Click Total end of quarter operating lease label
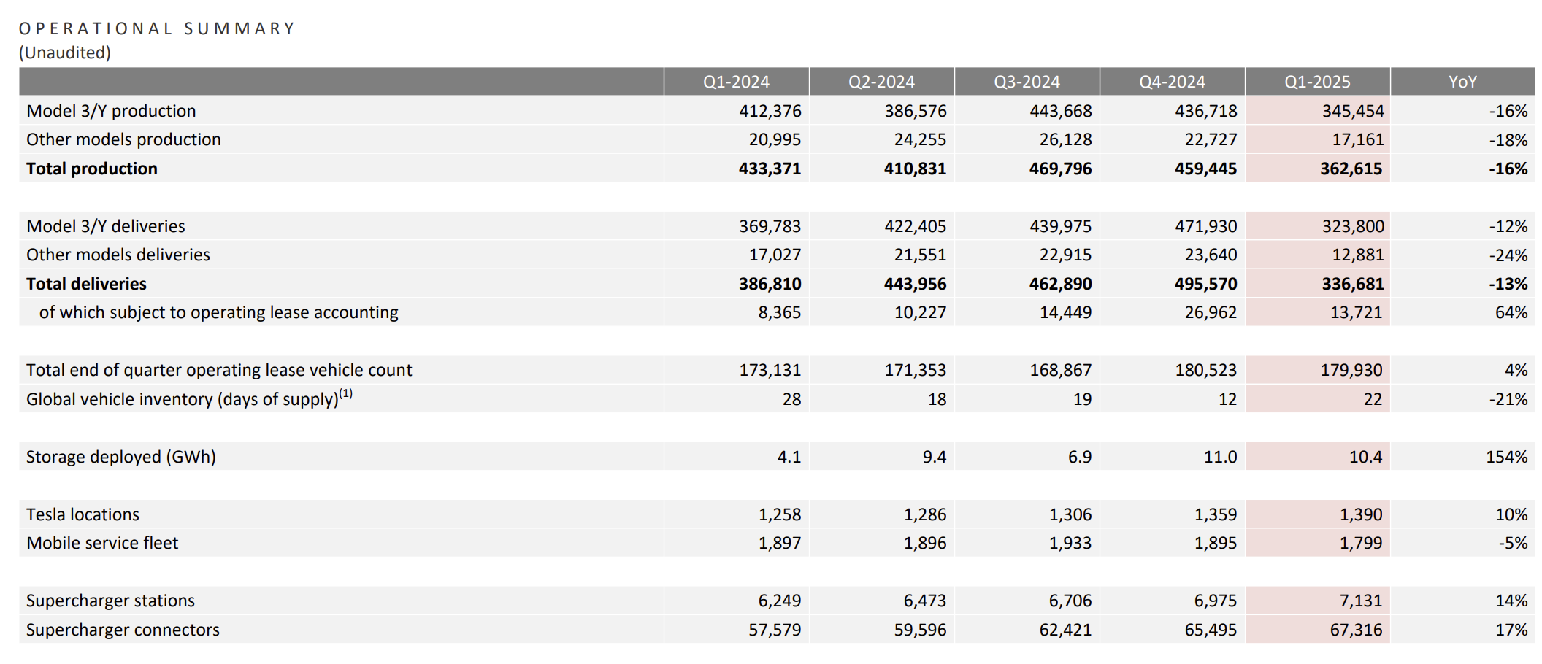The image size is (1542, 664). pos(219,370)
